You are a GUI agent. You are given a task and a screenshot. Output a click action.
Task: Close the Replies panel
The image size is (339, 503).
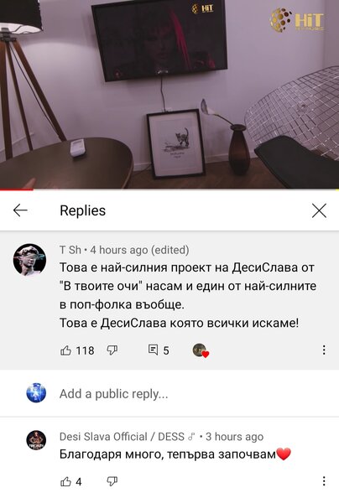319,210
